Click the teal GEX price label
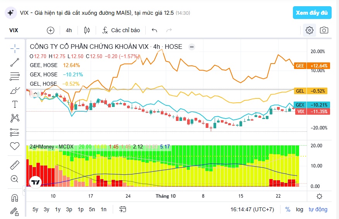 (x=312, y=105)
